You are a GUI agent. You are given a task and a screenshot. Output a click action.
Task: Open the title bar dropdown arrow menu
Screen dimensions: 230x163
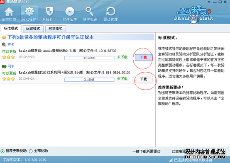point(209,2)
